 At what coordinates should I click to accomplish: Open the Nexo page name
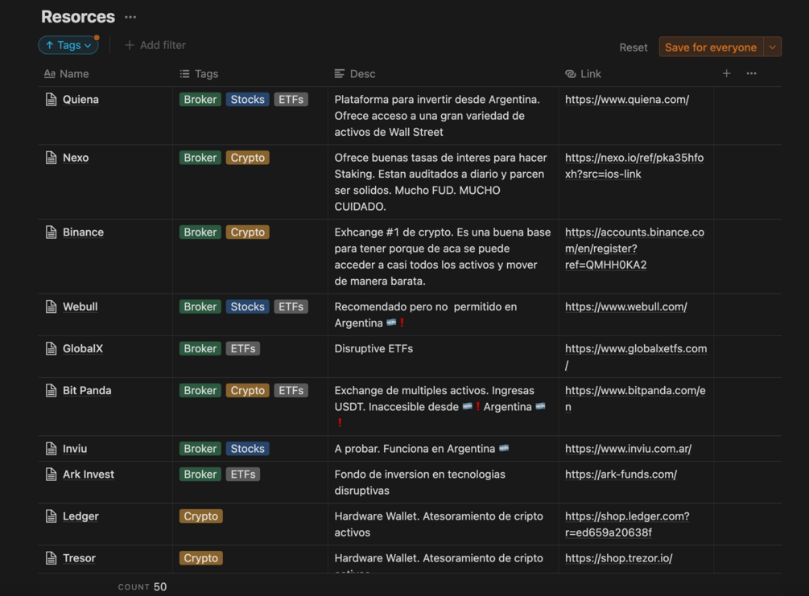pos(76,158)
